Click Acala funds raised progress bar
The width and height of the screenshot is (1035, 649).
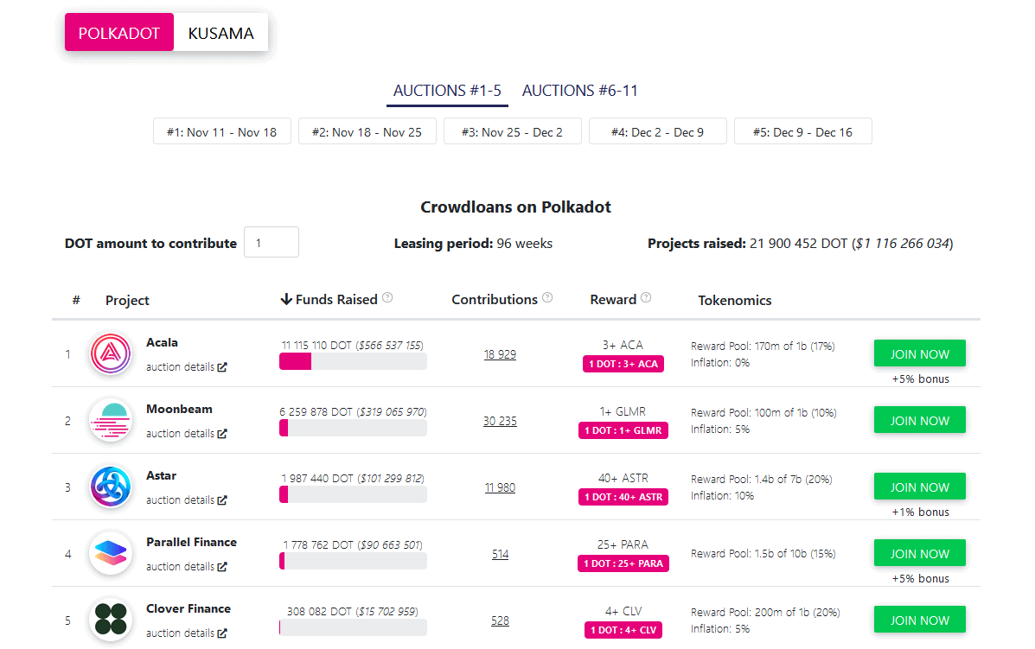click(x=353, y=362)
